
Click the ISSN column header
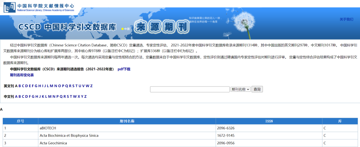tap(269, 121)
